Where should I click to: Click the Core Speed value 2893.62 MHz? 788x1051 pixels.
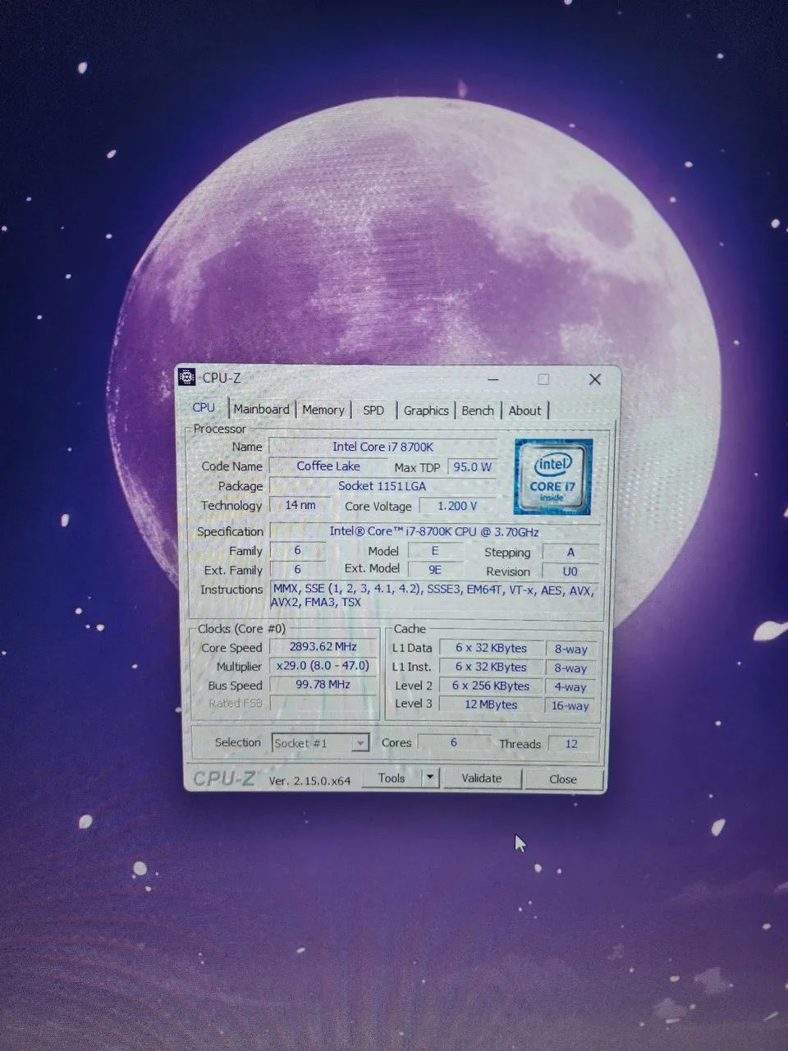[x=323, y=646]
